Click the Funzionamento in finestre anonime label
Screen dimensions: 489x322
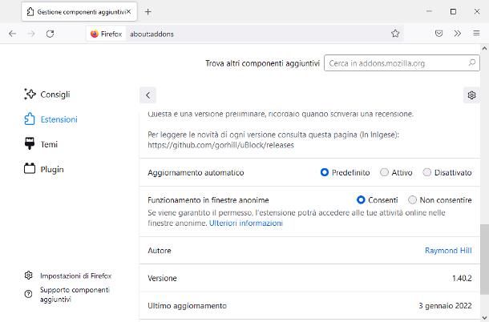208,199
